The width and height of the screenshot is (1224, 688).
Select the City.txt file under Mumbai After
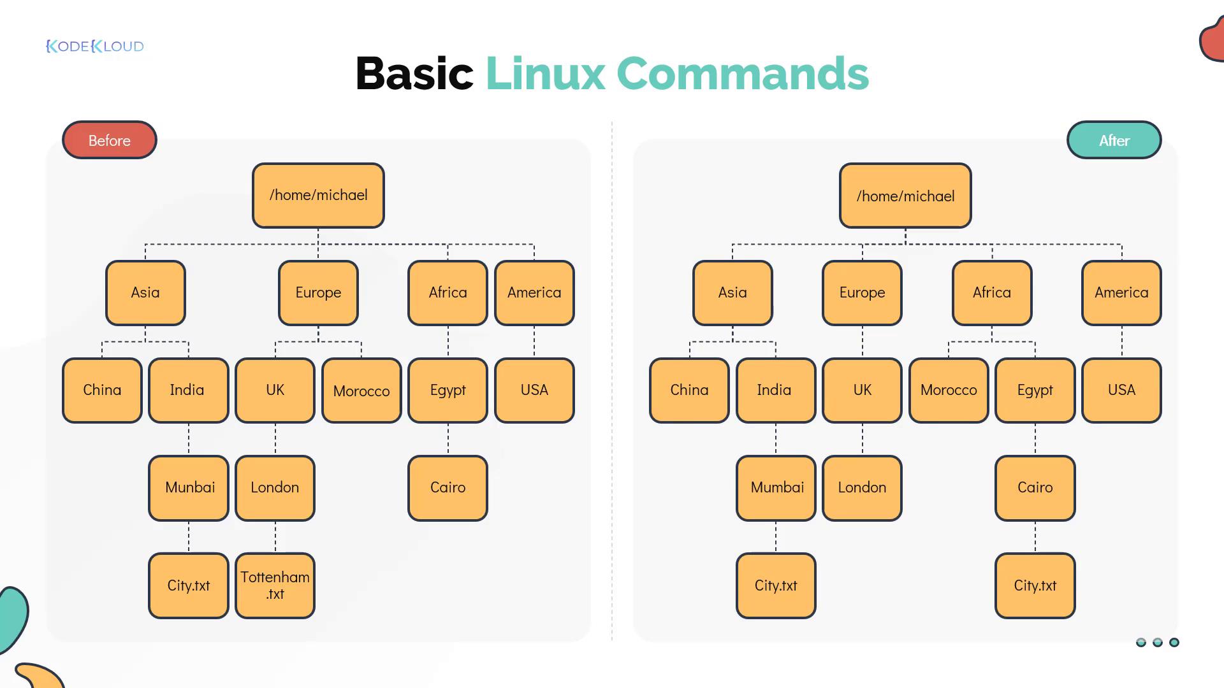click(776, 585)
